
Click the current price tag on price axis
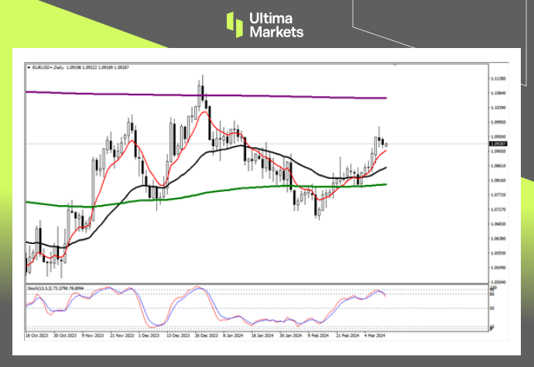498,143
